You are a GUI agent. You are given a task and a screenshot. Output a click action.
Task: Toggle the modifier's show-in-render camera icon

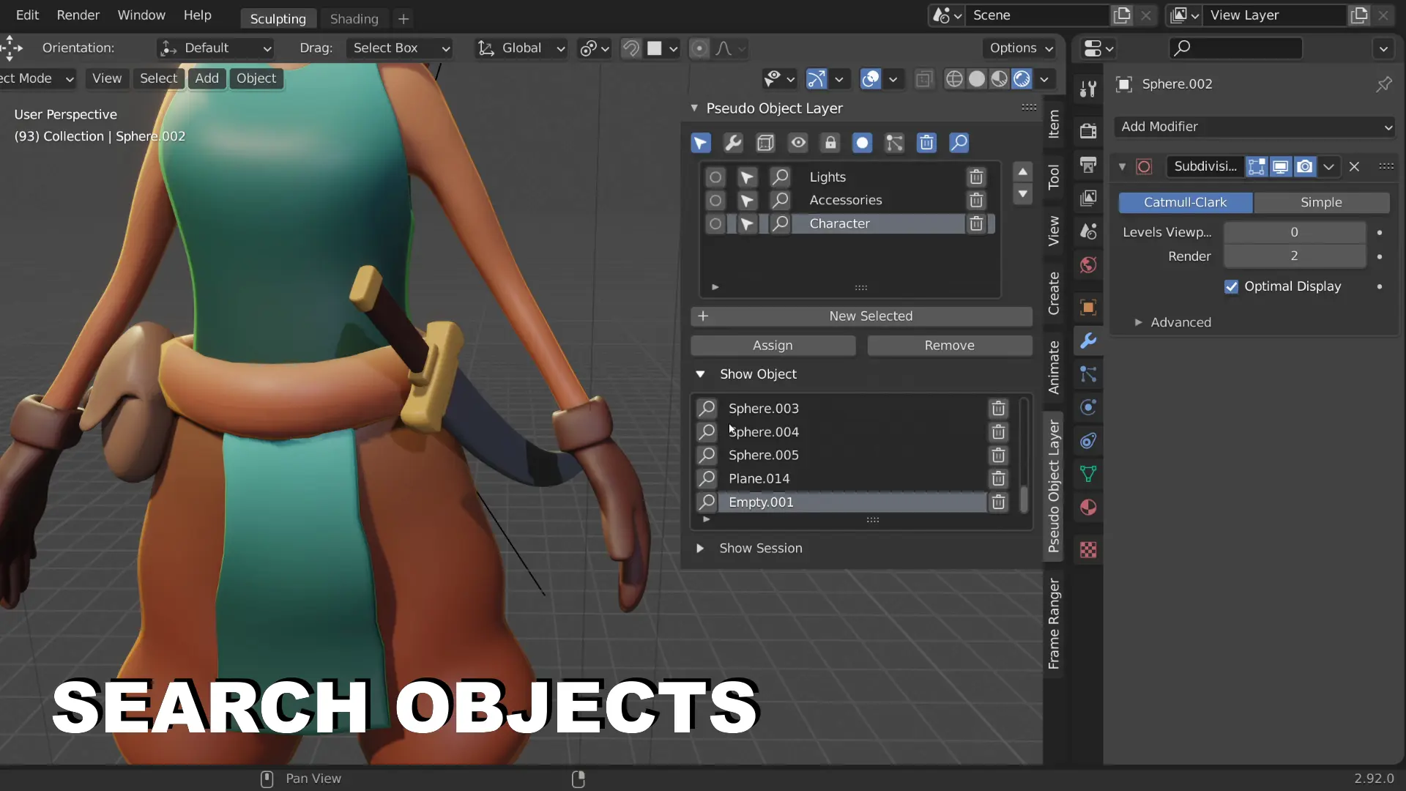[1305, 167]
